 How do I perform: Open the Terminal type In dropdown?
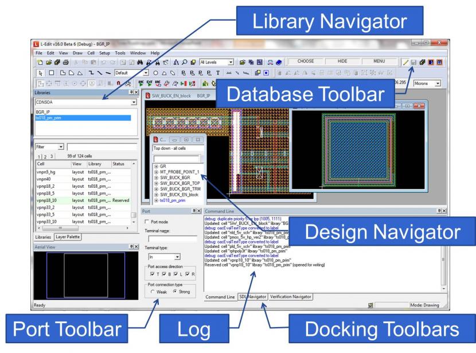coord(178,257)
